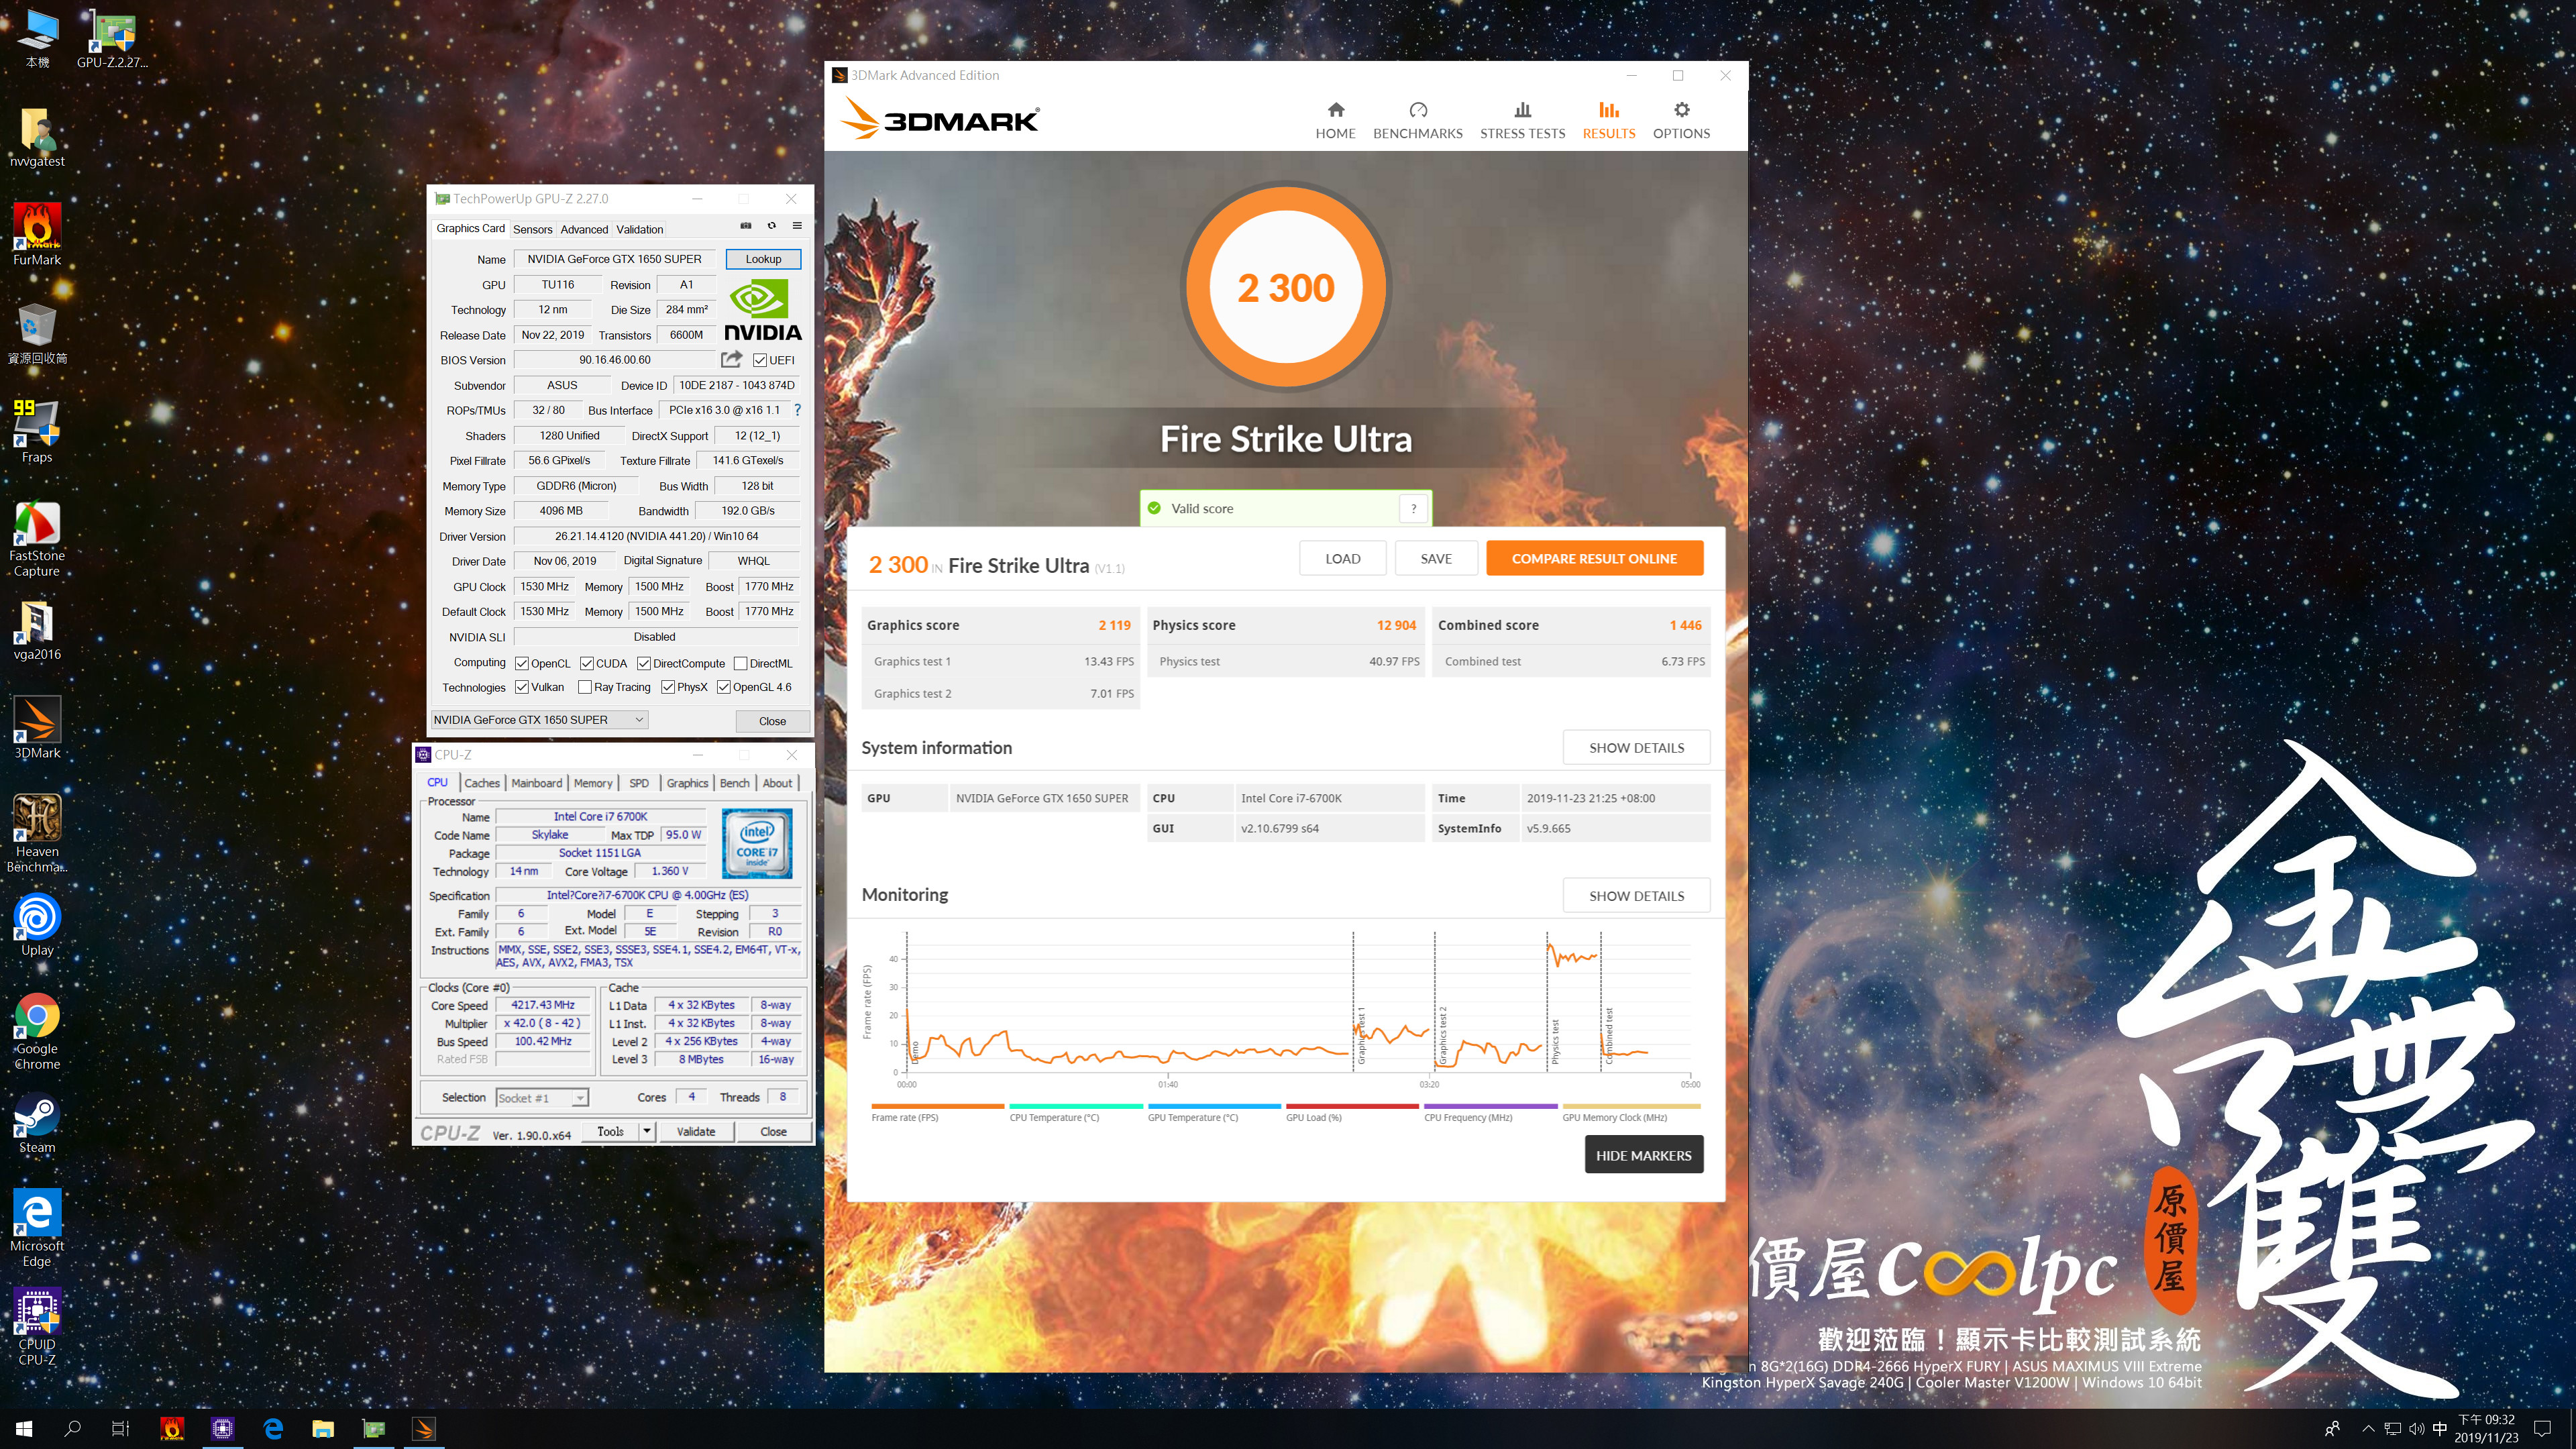The height and width of the screenshot is (1449, 2576).
Task: Open Memory tab in CPU-Z
Action: pos(593,783)
